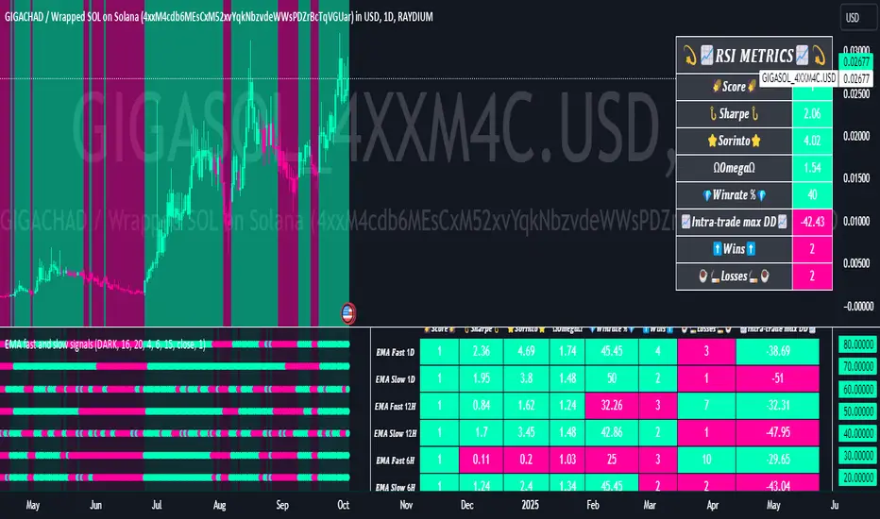Click the GIGASOL_4XXM4C.USD symbol tag
The image size is (880, 519).
point(799,78)
